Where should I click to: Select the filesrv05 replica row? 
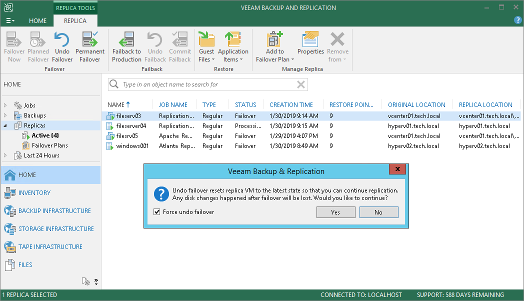coord(311,136)
